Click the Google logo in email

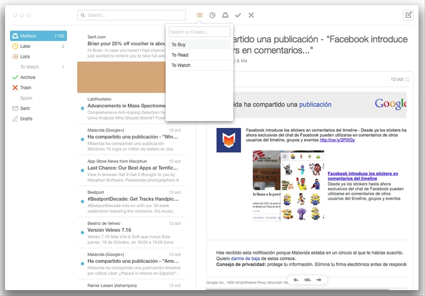click(390, 104)
